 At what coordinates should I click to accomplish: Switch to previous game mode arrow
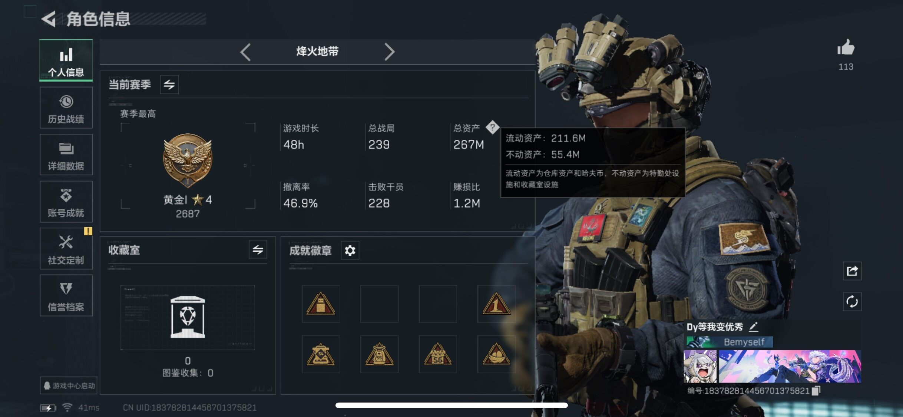pyautogui.click(x=245, y=52)
